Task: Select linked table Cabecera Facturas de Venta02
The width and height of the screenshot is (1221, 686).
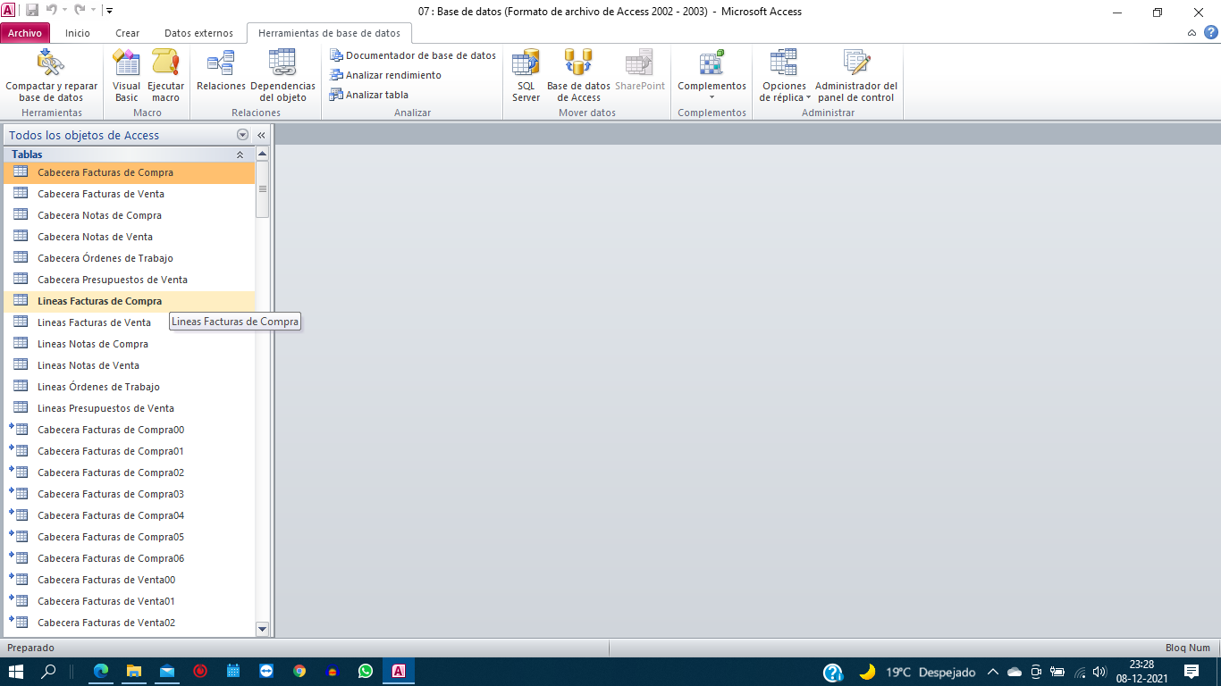Action: [129, 623]
